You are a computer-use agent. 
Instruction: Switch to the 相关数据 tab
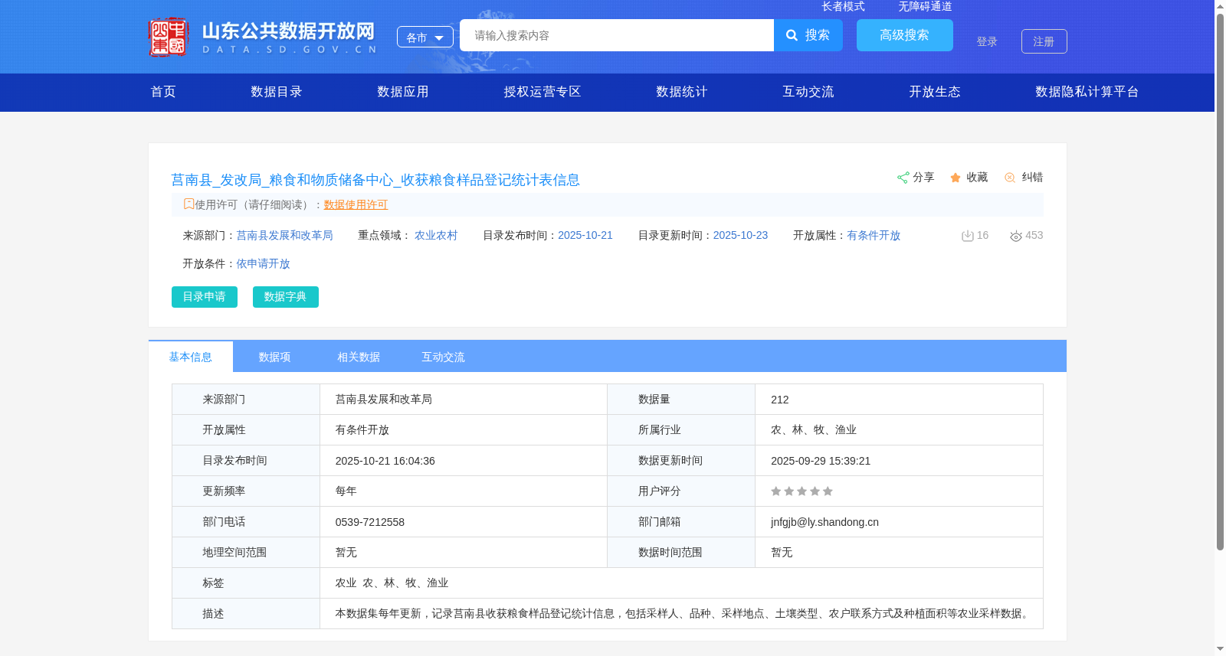[359, 357]
